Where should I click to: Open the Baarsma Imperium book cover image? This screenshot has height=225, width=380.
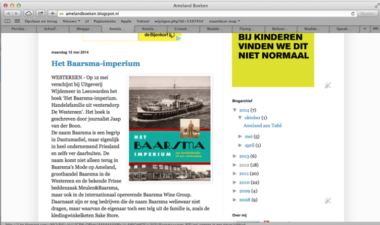(170, 129)
